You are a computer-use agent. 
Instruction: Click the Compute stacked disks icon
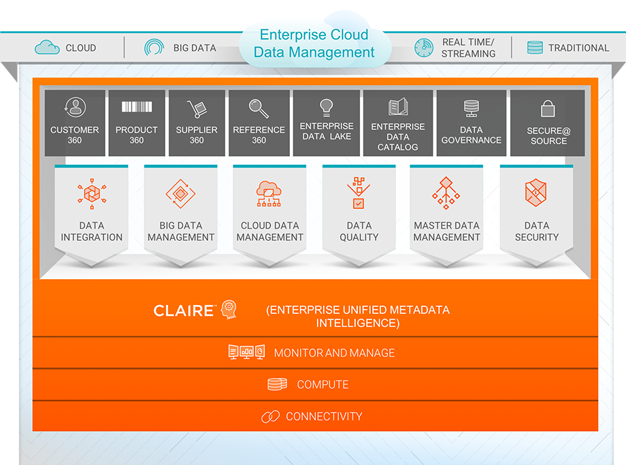click(277, 384)
